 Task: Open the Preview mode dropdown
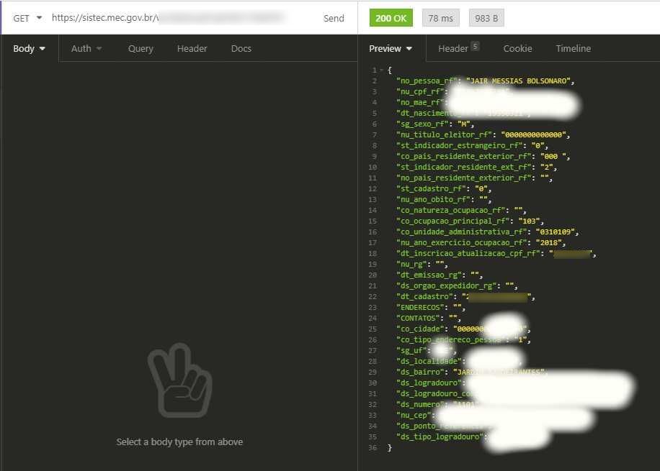(391, 48)
